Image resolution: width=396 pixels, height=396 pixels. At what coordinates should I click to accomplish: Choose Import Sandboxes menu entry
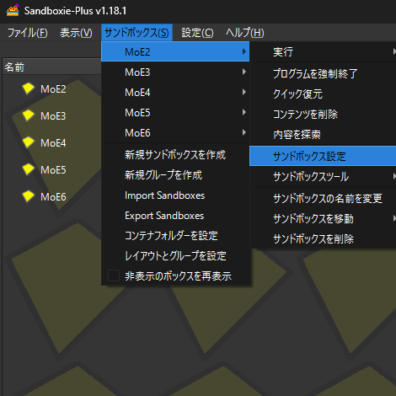click(x=175, y=195)
